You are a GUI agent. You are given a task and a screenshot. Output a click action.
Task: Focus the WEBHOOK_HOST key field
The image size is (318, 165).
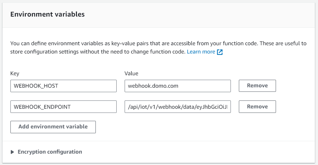[64, 86]
